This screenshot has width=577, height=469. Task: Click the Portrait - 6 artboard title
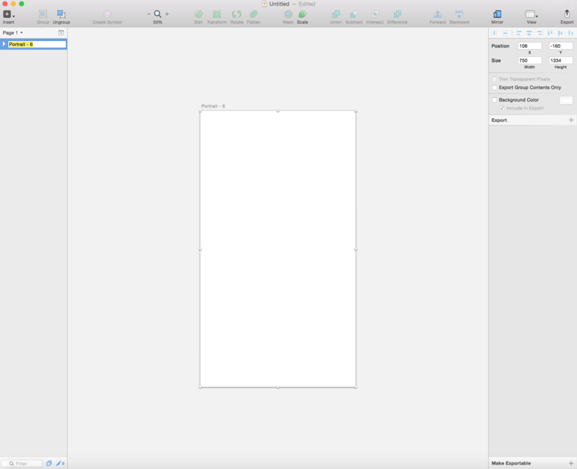pyautogui.click(x=213, y=106)
